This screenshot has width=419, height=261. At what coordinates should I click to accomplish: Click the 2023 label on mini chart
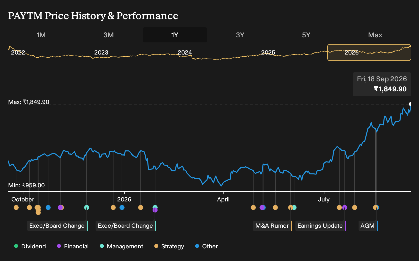pos(101,53)
